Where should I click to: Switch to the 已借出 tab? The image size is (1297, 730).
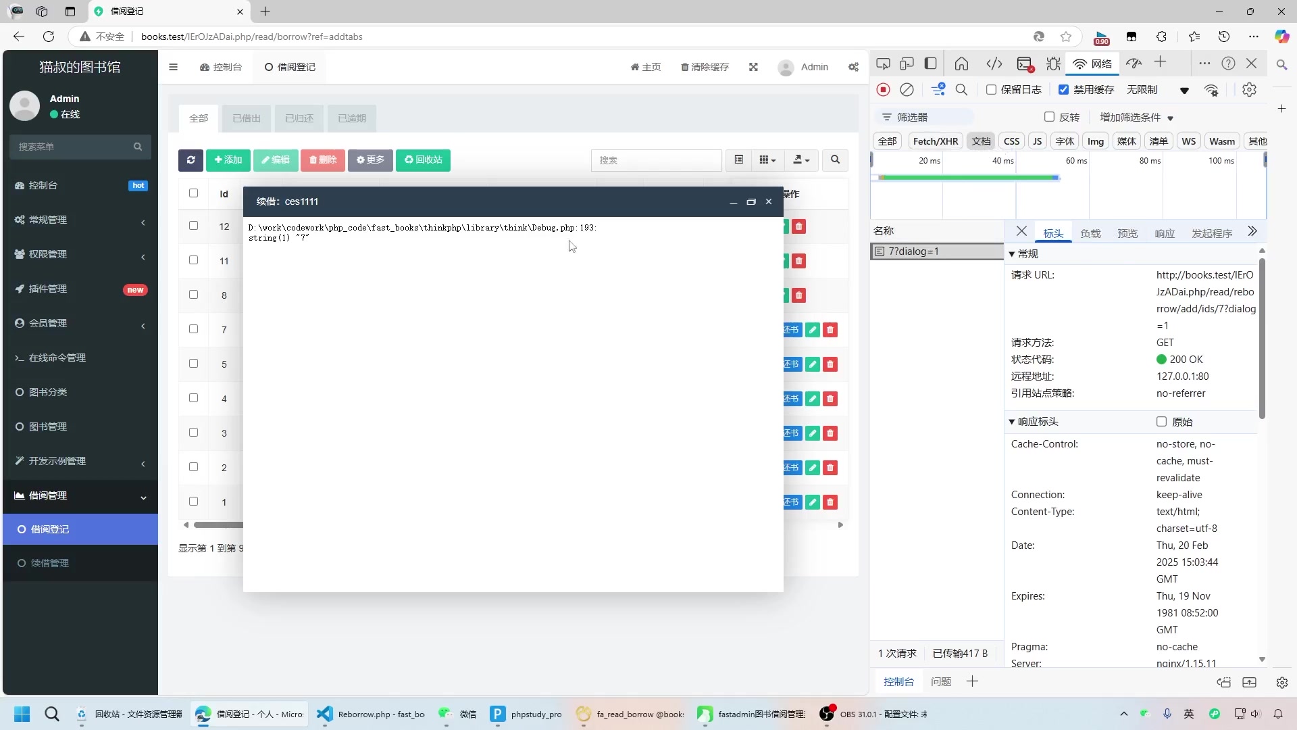(247, 118)
